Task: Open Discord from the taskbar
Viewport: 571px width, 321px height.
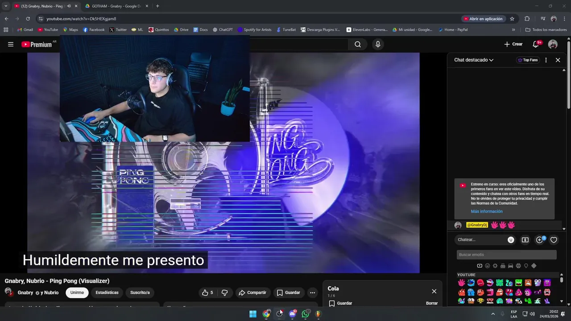Action: coord(292,314)
